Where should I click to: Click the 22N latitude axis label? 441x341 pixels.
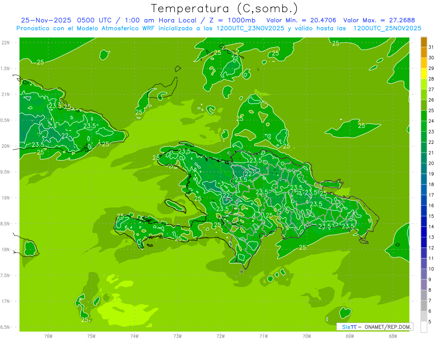coord(6,42)
